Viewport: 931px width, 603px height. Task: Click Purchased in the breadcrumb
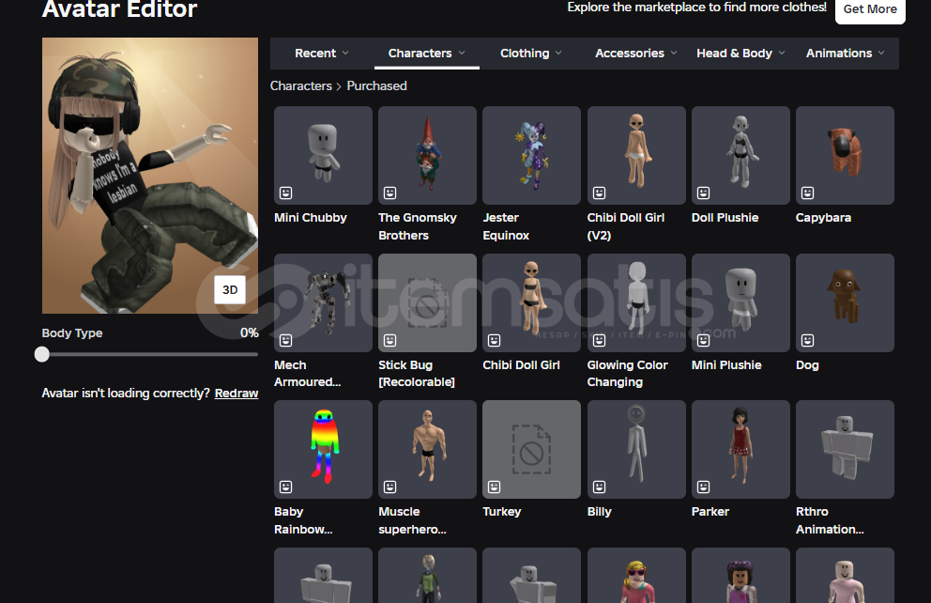click(377, 86)
